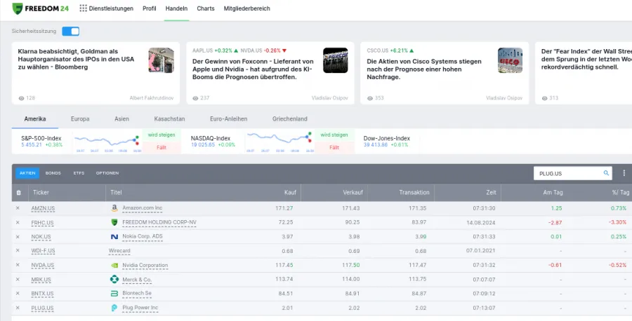Click the Plug Power logo icon
Viewport: 632px width, 321px height.
tap(114, 308)
